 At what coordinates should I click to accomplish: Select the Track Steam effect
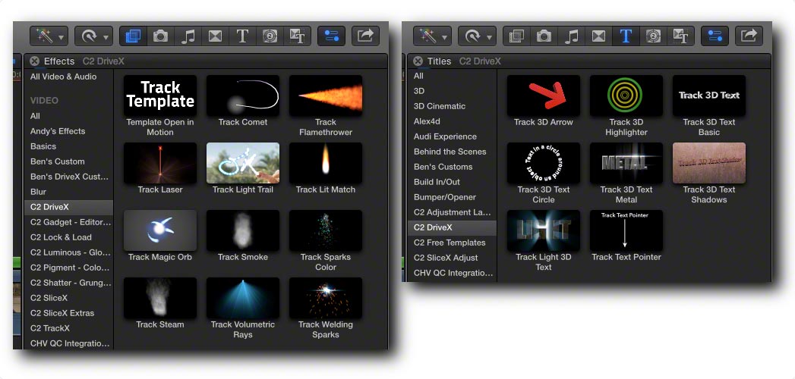coord(160,297)
